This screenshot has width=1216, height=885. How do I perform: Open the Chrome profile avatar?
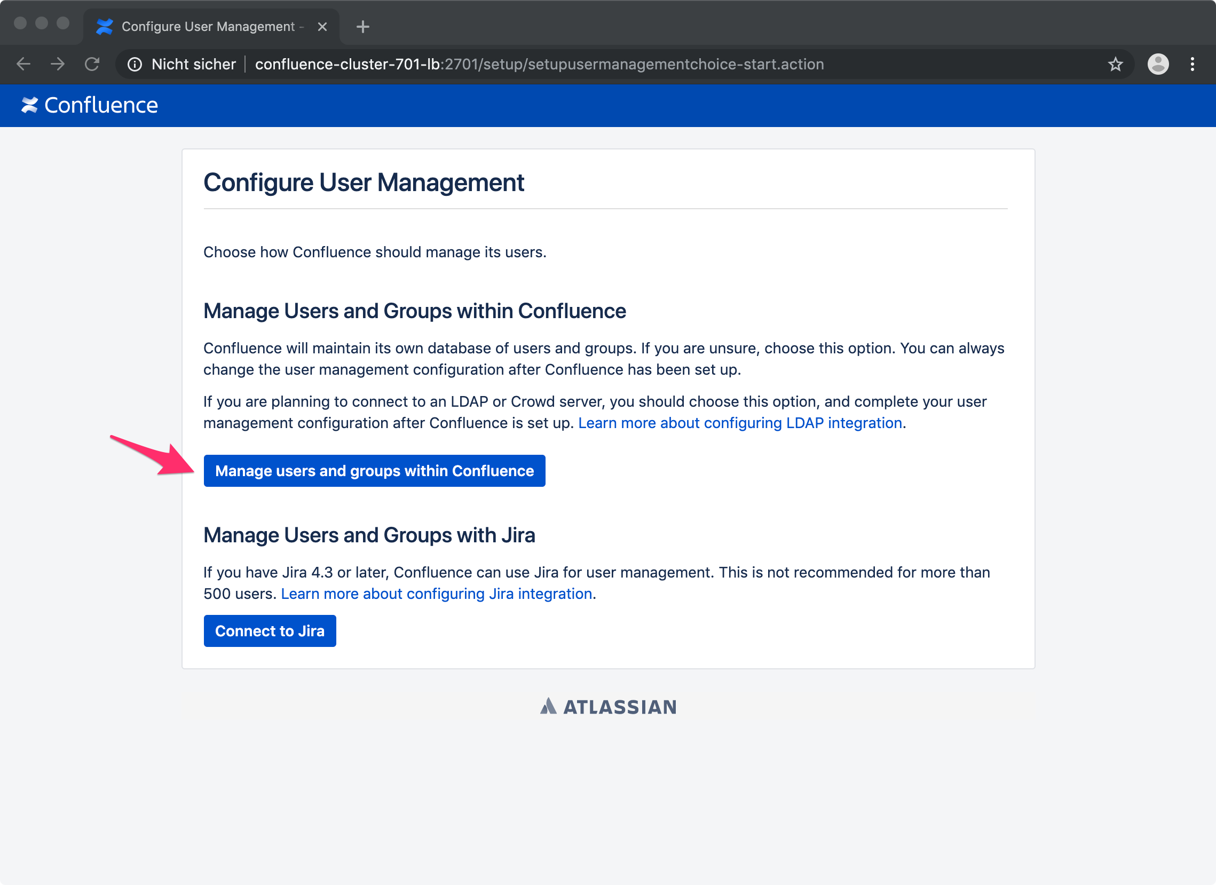click(x=1158, y=65)
